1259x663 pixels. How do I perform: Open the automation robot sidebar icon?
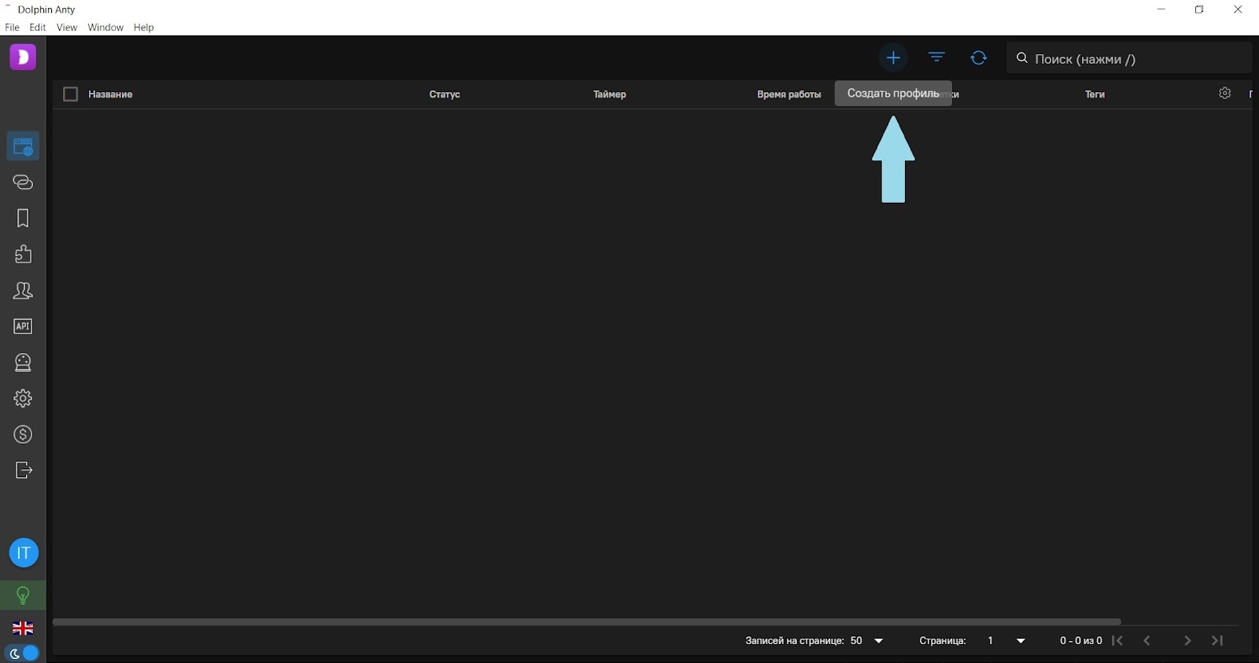click(x=23, y=363)
